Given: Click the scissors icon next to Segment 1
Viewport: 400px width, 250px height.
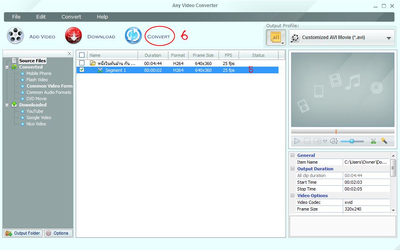Looking at the screenshot, I should (x=100, y=70).
